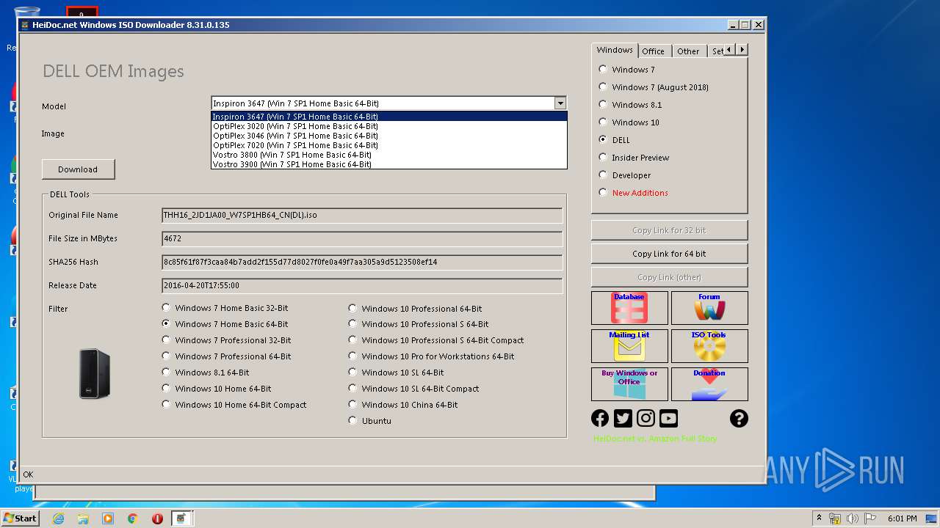Switch to the Office tab
The image size is (940, 528).
[x=653, y=51]
